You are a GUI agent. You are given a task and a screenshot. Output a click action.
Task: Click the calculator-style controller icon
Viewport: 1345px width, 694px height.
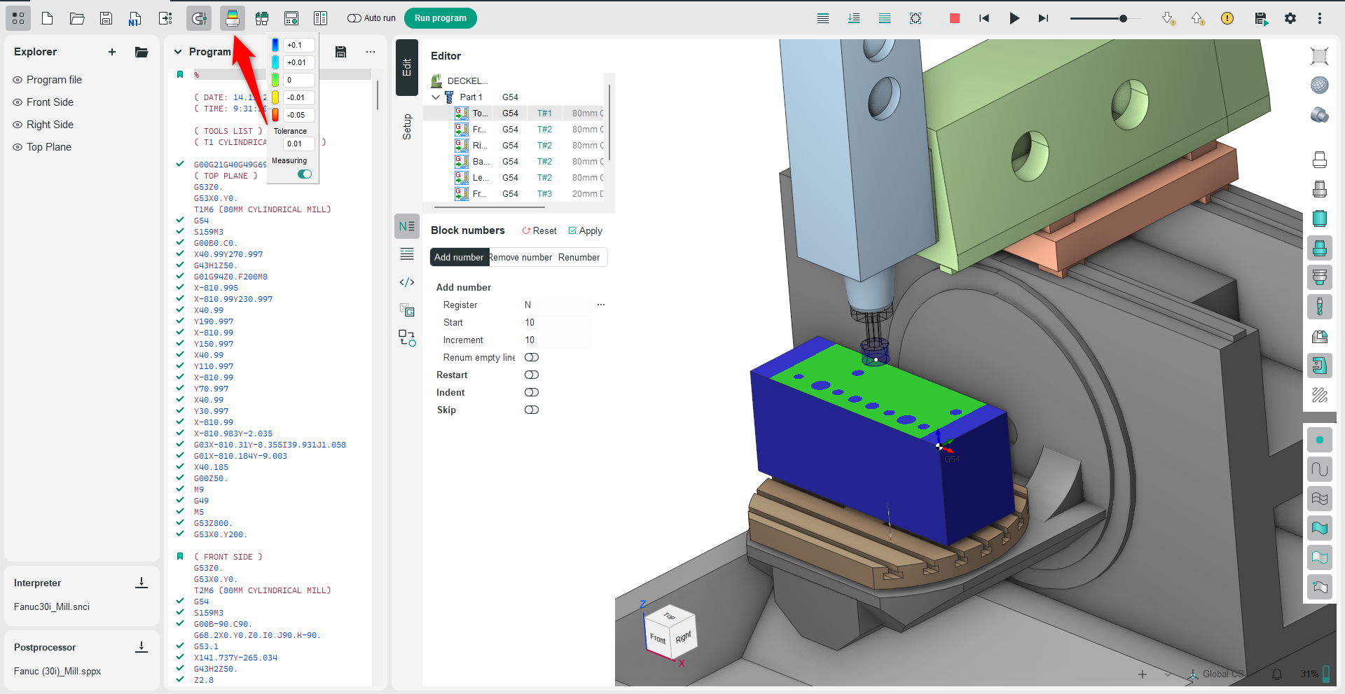[291, 18]
